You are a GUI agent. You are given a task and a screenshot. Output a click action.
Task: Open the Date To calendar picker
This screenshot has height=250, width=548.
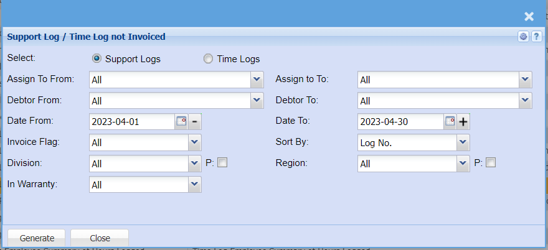pos(450,122)
